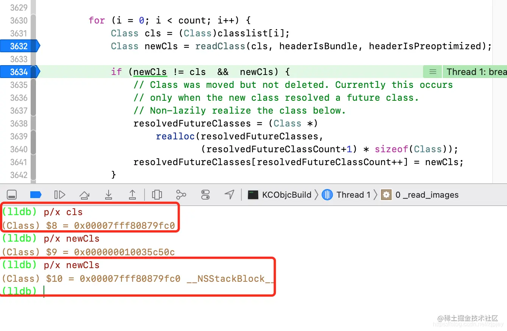Viewport: 507px width, 331px height.
Task: Click line number 3636 in the gutter
Action: pyautogui.click(x=19, y=98)
